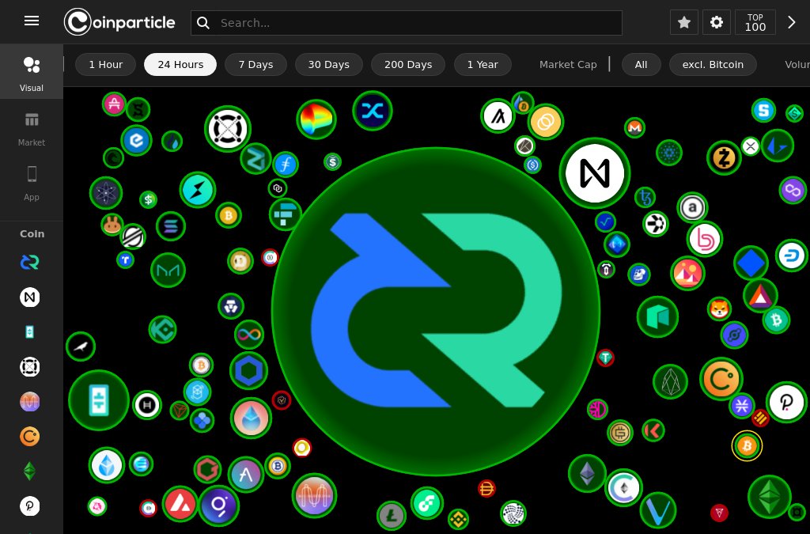Click the Neo green cube bubble
This screenshot has height=534, width=810.
(657, 317)
